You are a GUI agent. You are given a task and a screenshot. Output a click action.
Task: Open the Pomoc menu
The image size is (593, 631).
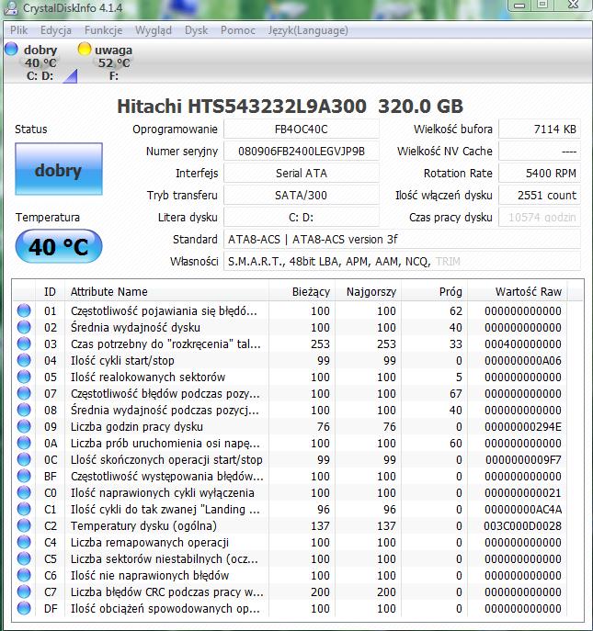pyautogui.click(x=238, y=30)
